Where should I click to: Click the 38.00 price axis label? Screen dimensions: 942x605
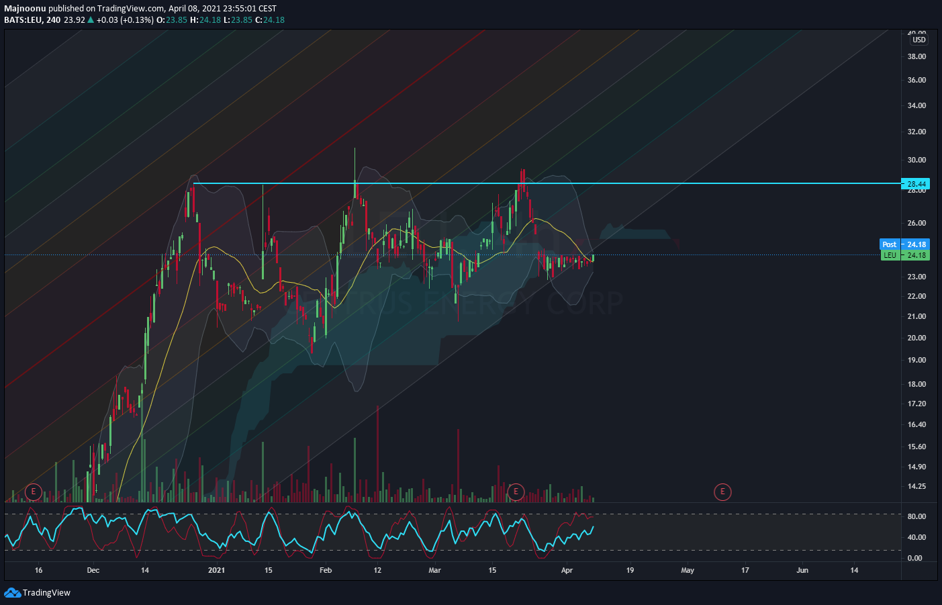[x=916, y=56]
